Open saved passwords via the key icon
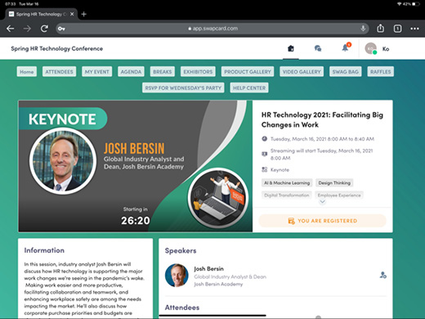425x319 pixels. [x=61, y=29]
